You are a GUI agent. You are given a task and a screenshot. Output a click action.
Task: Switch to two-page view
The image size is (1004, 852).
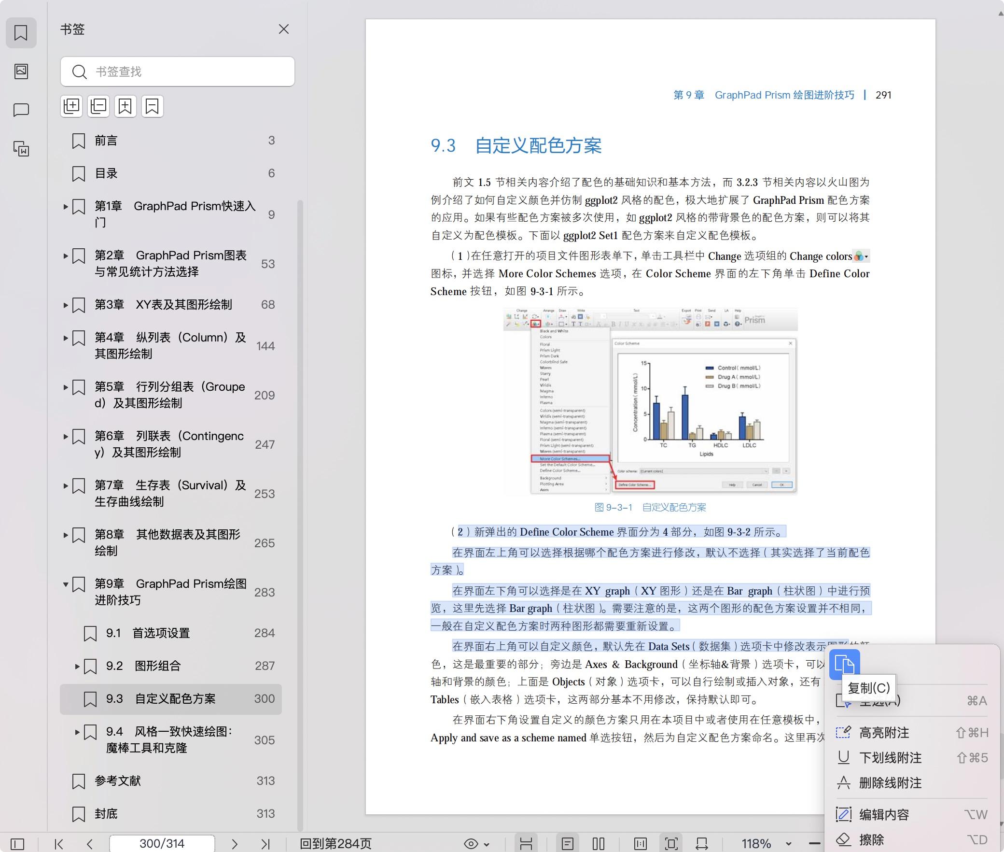pyautogui.click(x=599, y=844)
